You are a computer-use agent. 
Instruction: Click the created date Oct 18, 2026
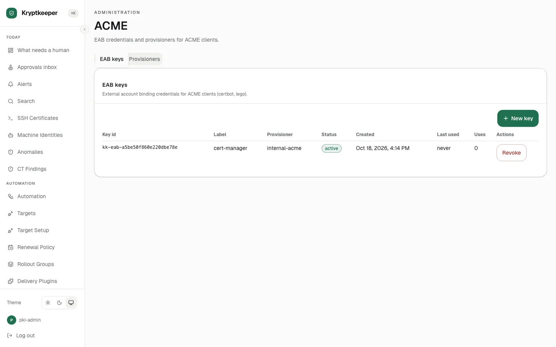(383, 148)
